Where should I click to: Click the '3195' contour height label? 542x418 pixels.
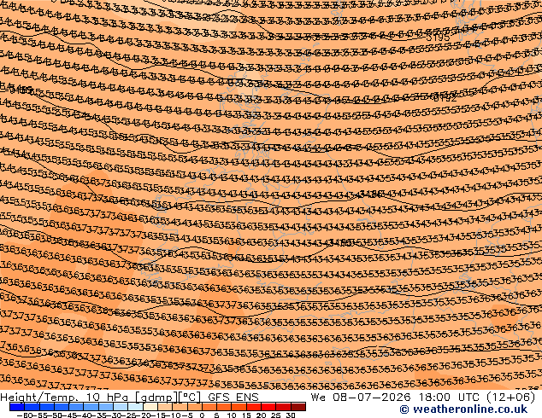click(x=438, y=38)
